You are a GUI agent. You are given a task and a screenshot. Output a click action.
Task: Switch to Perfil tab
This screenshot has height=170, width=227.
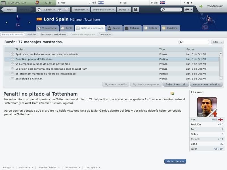pos(67,28)
